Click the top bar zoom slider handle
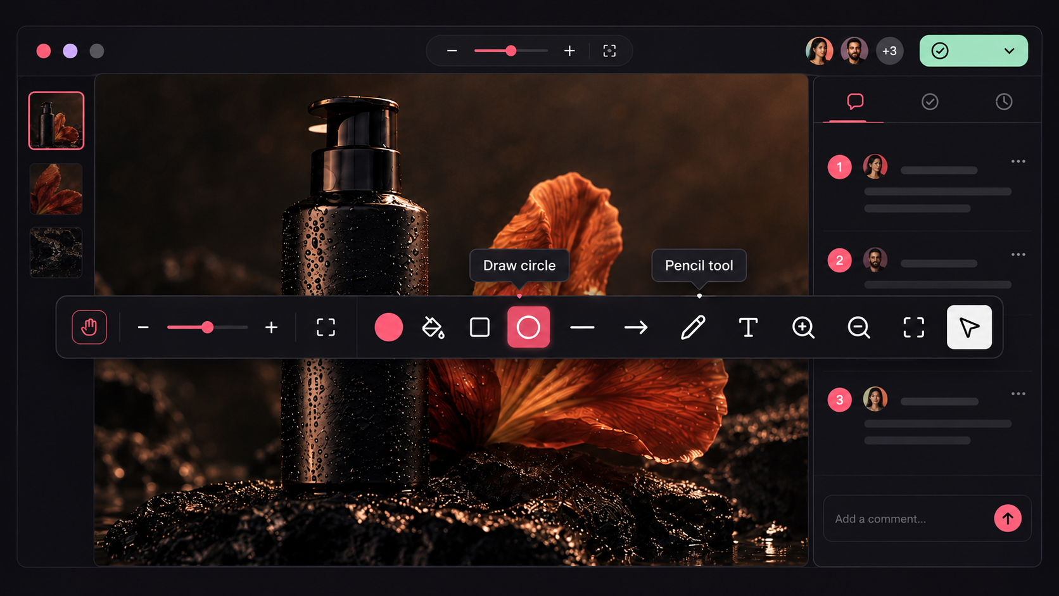 click(511, 51)
